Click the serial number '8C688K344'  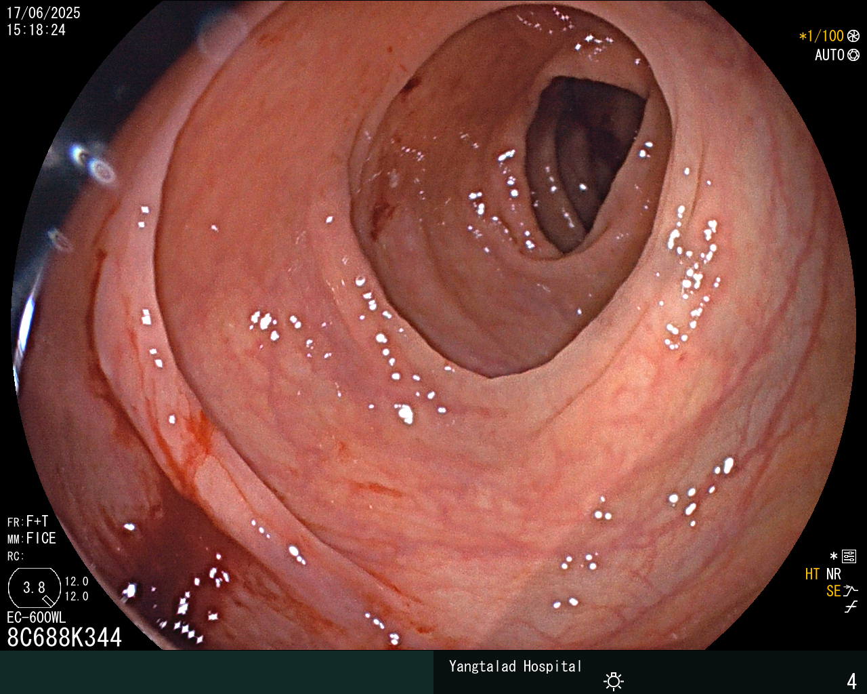[64, 637]
